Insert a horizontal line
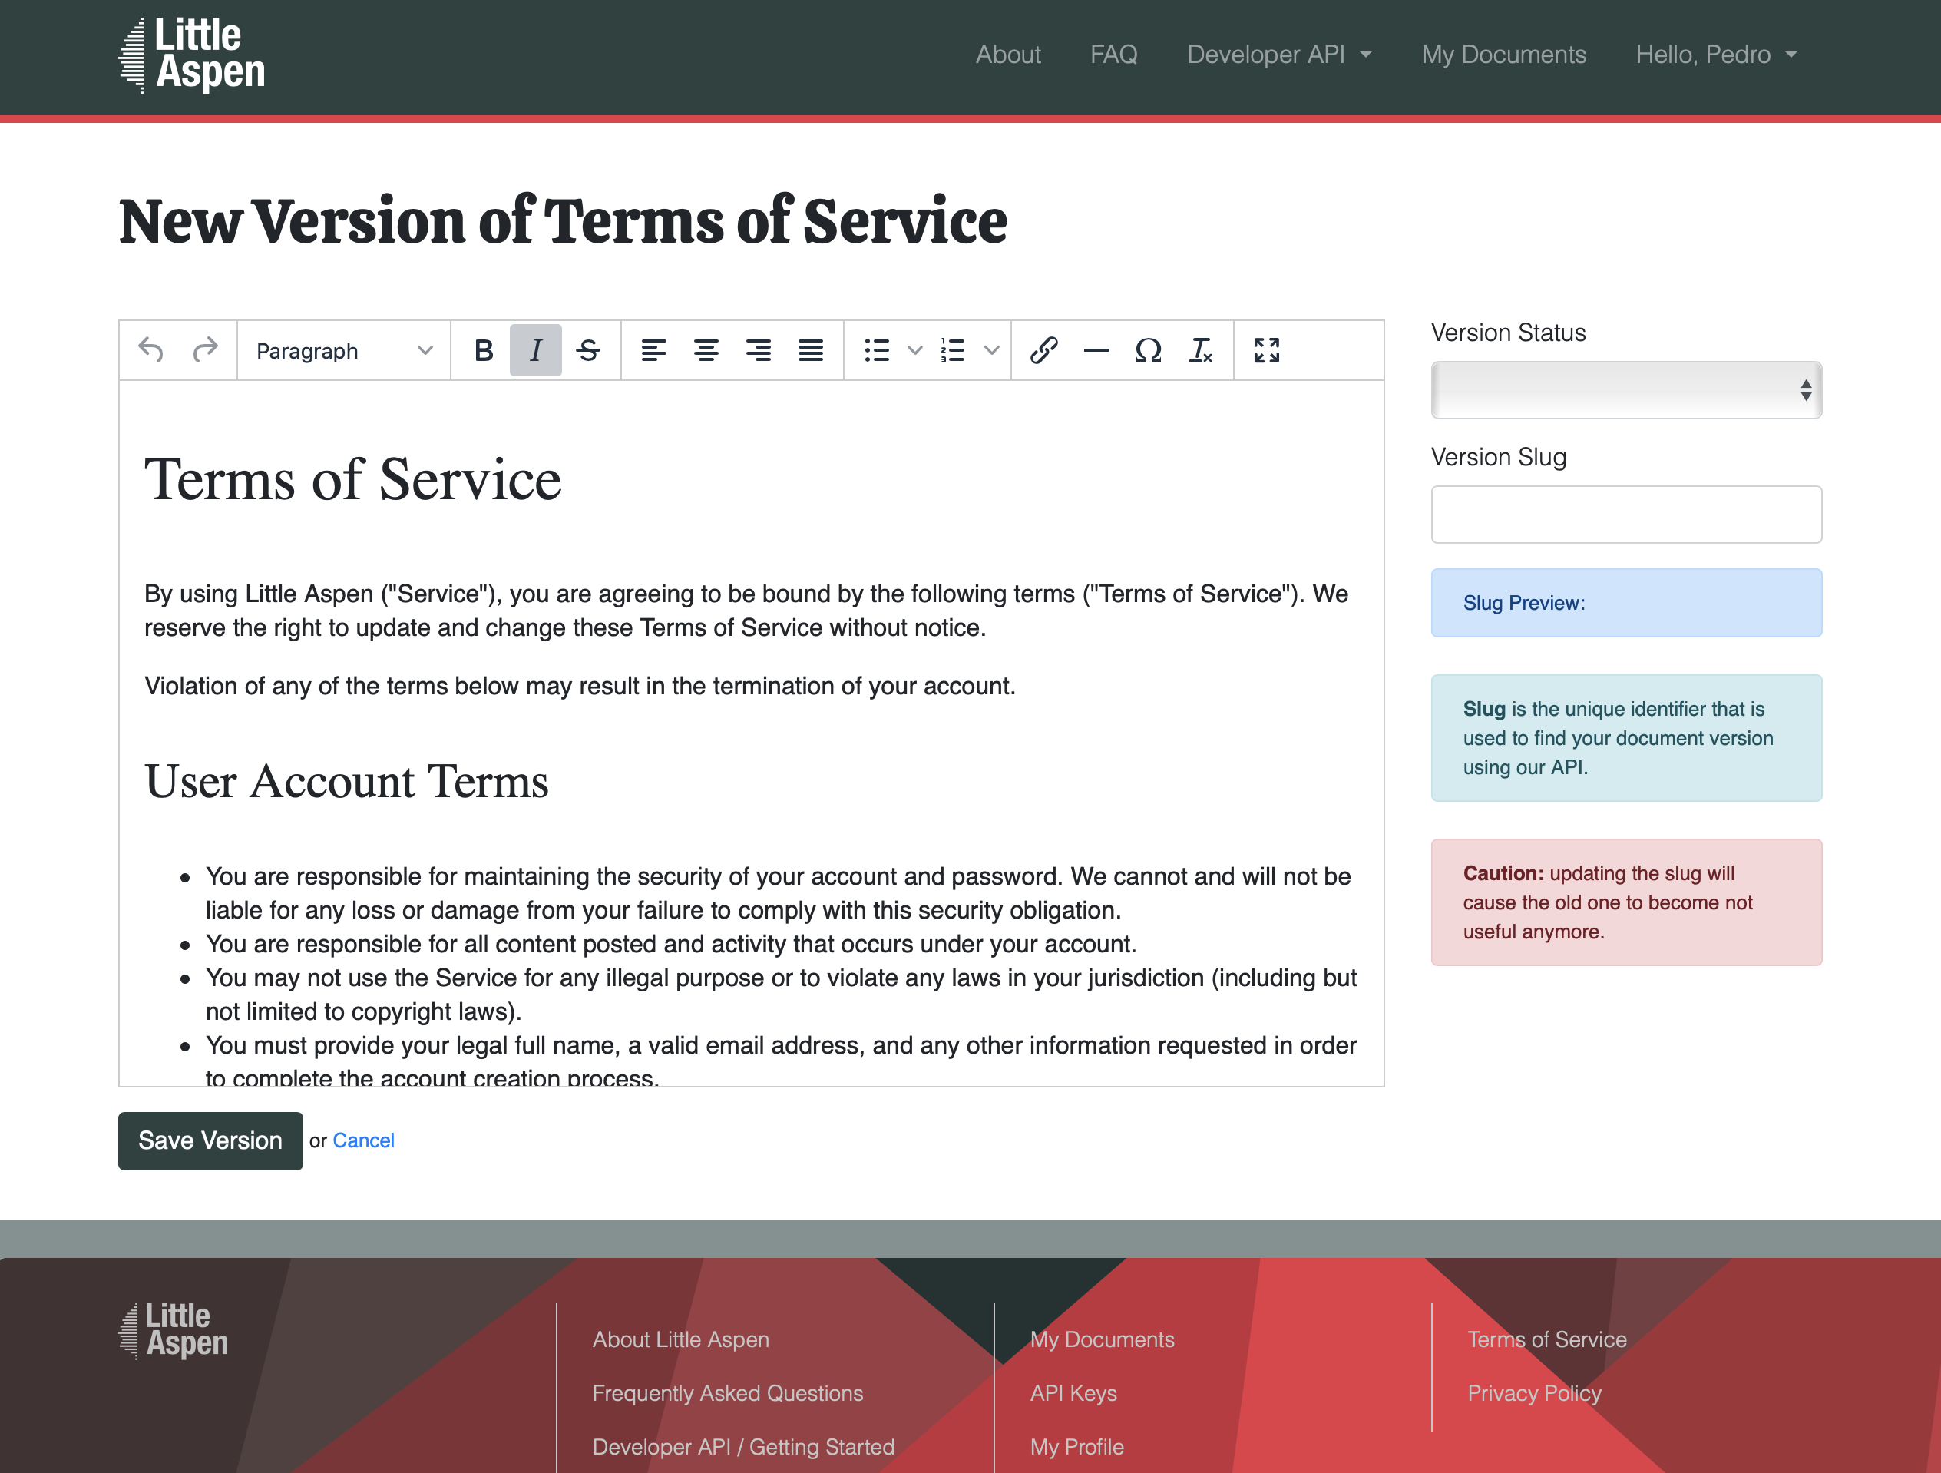This screenshot has width=1941, height=1473. (1095, 350)
